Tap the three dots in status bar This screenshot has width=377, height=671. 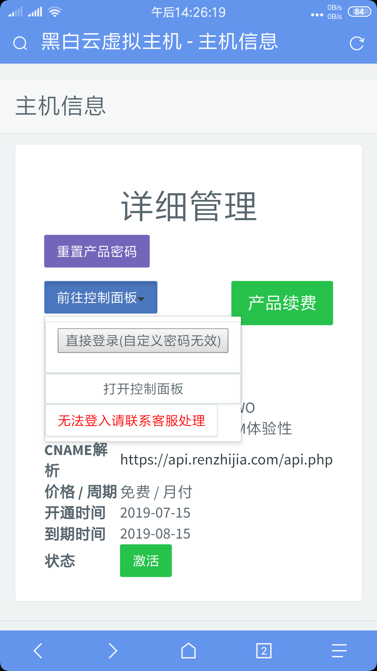[x=317, y=15]
